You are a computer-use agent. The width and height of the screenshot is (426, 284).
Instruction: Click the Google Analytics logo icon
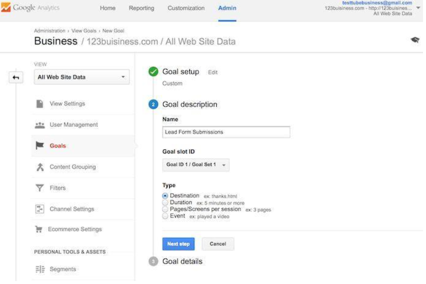(x=6, y=8)
